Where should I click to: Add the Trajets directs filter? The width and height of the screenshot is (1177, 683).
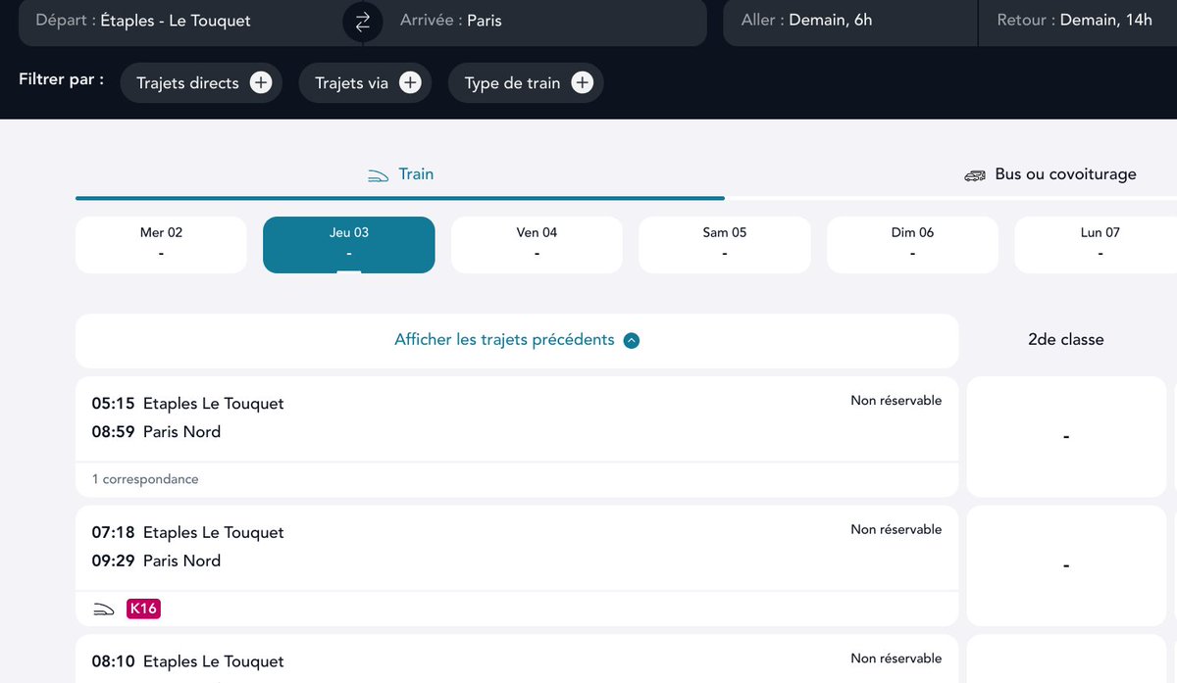tap(201, 83)
